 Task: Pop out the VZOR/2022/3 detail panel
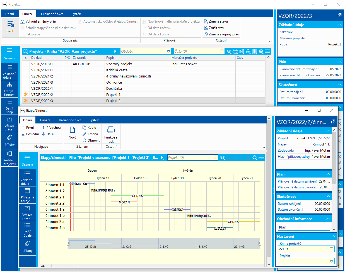click(339, 16)
